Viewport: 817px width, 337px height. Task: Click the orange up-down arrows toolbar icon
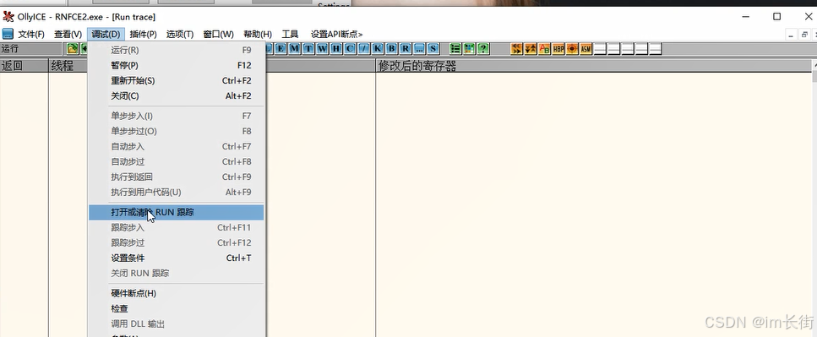[531, 49]
